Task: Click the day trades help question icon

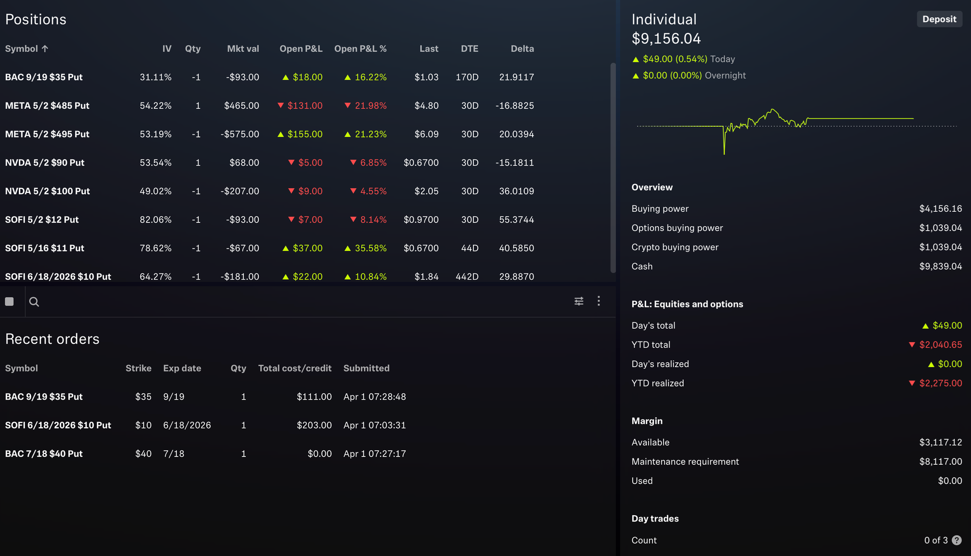Action: pos(956,540)
